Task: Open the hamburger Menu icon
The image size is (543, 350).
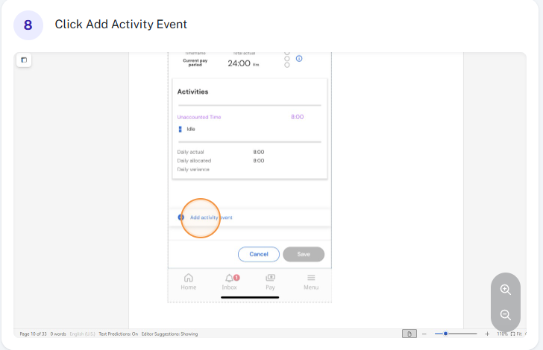Action: pyautogui.click(x=311, y=278)
